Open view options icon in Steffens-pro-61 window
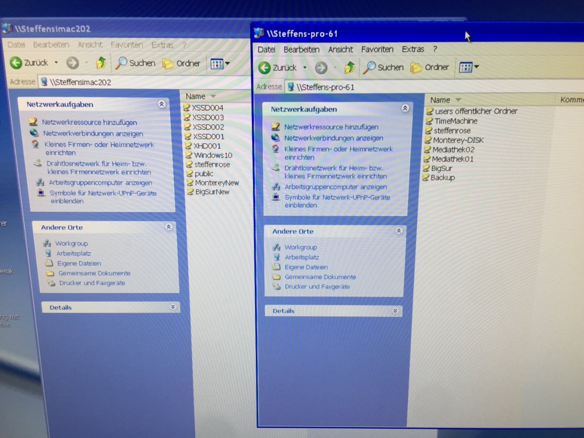Image resolution: width=584 pixels, height=438 pixels. tap(466, 67)
